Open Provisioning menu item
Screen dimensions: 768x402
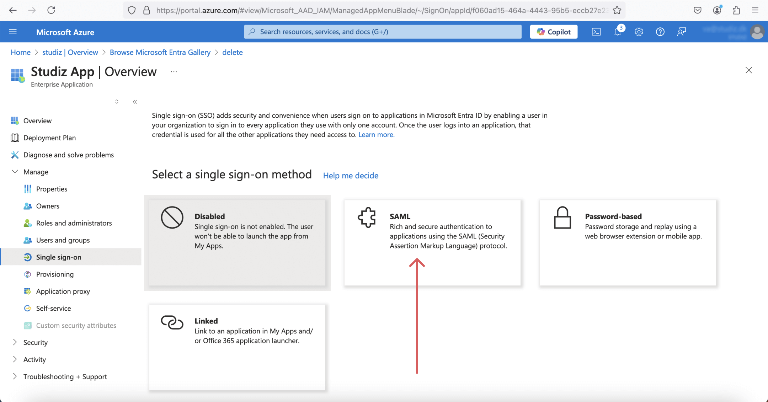point(71,274)
